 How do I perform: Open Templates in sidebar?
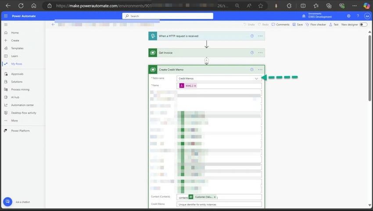pyautogui.click(x=17, y=48)
